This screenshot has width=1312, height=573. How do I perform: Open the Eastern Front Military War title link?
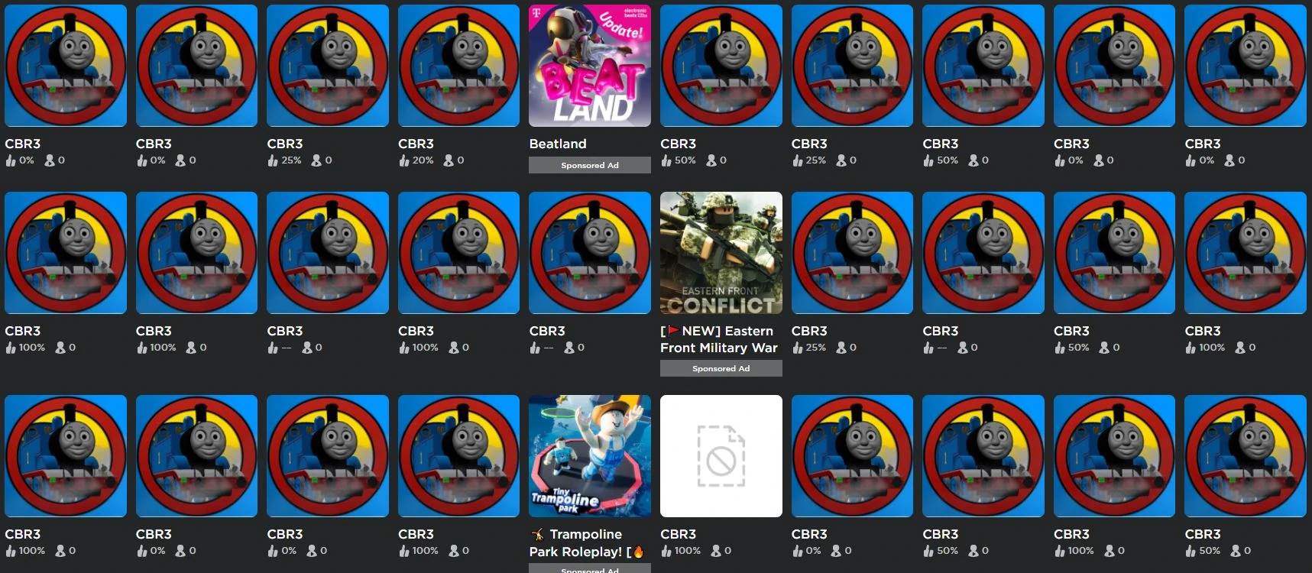click(719, 339)
